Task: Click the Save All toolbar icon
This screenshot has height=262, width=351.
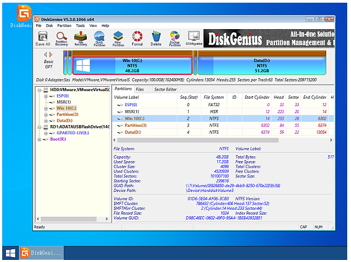Action: point(43,38)
